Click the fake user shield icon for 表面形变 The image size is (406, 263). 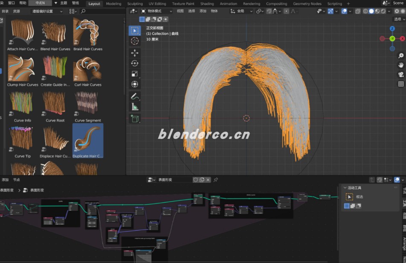196,179
